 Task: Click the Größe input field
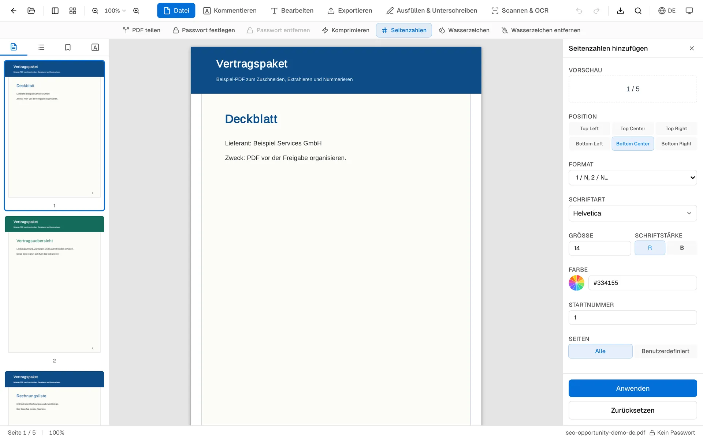point(600,248)
